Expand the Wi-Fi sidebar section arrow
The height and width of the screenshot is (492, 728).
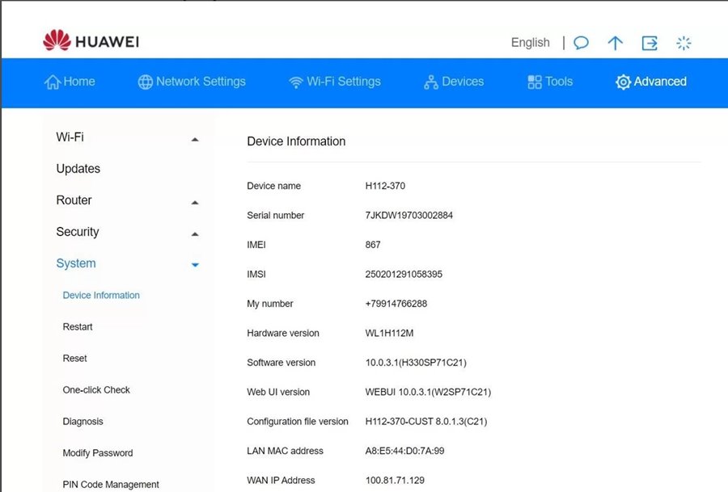pos(195,139)
